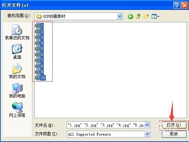Select the JPG file named 4

click(39, 43)
